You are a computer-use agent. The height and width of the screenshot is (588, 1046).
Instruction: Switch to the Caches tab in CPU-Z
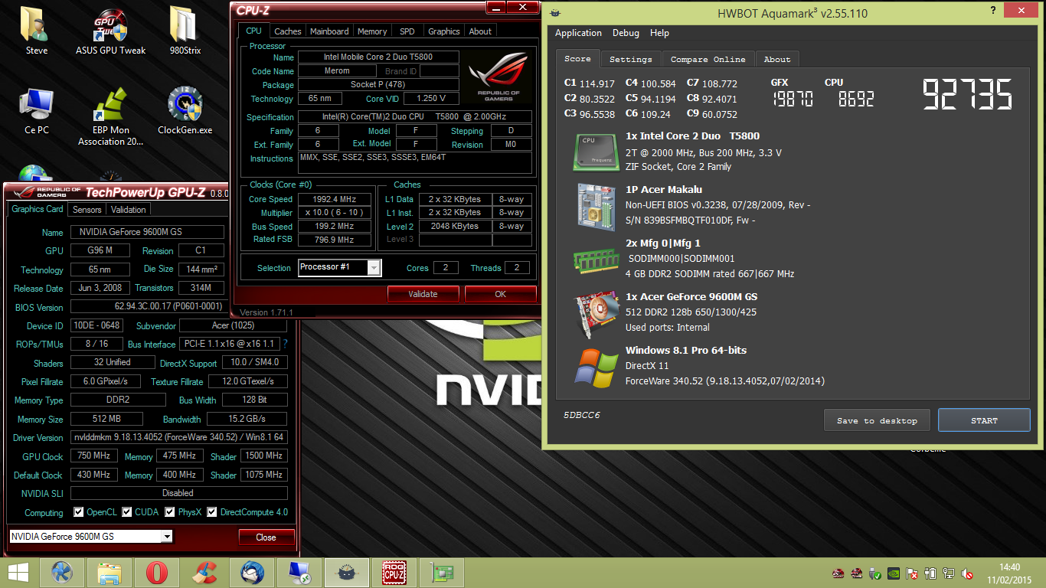(288, 31)
